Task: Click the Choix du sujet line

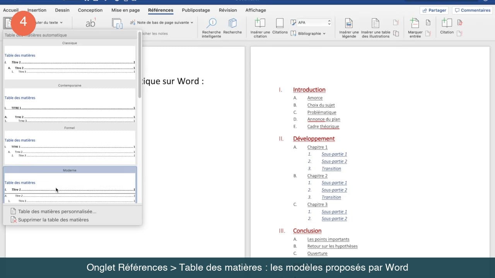Action: coord(321,105)
